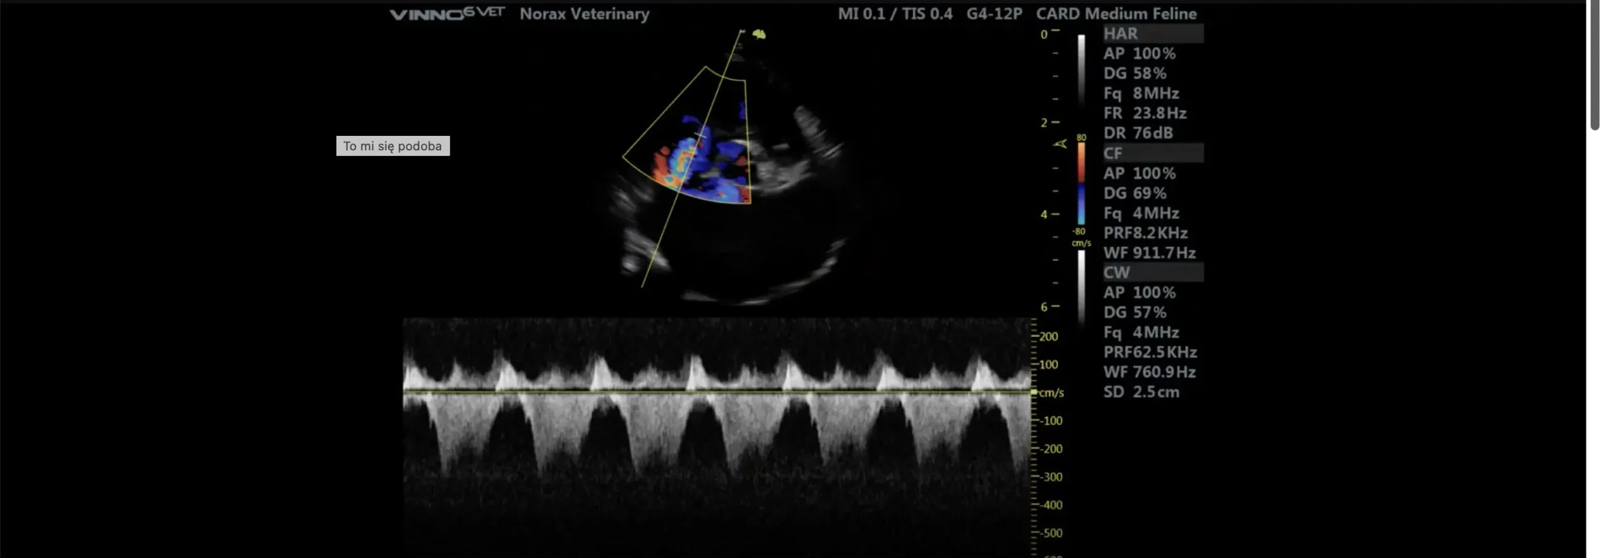Click the page vertical scrollbar thumb
This screenshot has height=558, width=1604.
1595,63
